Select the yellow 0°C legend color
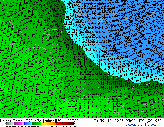Screen dimensions: 164x127 point(42,124)
